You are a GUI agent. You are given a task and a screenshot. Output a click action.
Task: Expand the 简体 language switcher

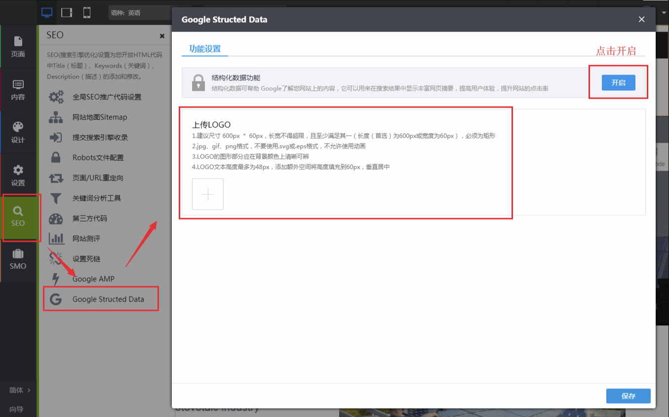click(20, 390)
